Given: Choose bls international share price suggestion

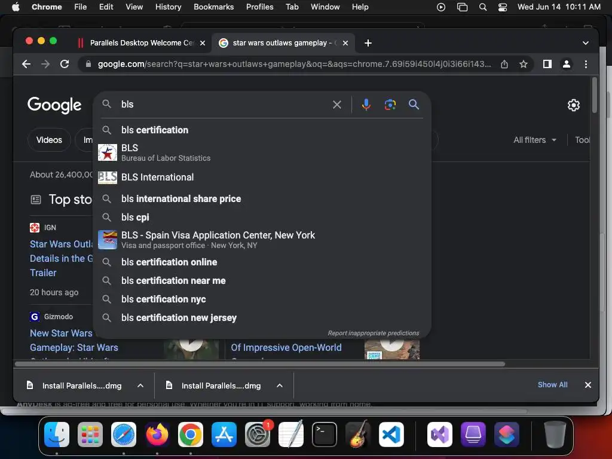Looking at the screenshot, I should pyautogui.click(x=262, y=198).
